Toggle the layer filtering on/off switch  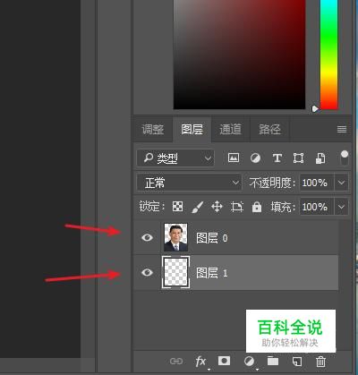tap(345, 158)
